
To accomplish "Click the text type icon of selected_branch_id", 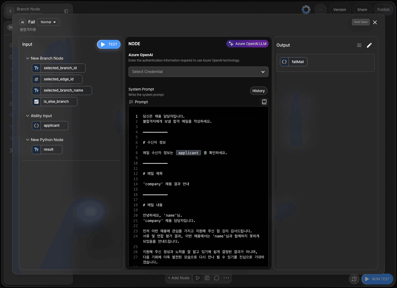I will [36, 68].
